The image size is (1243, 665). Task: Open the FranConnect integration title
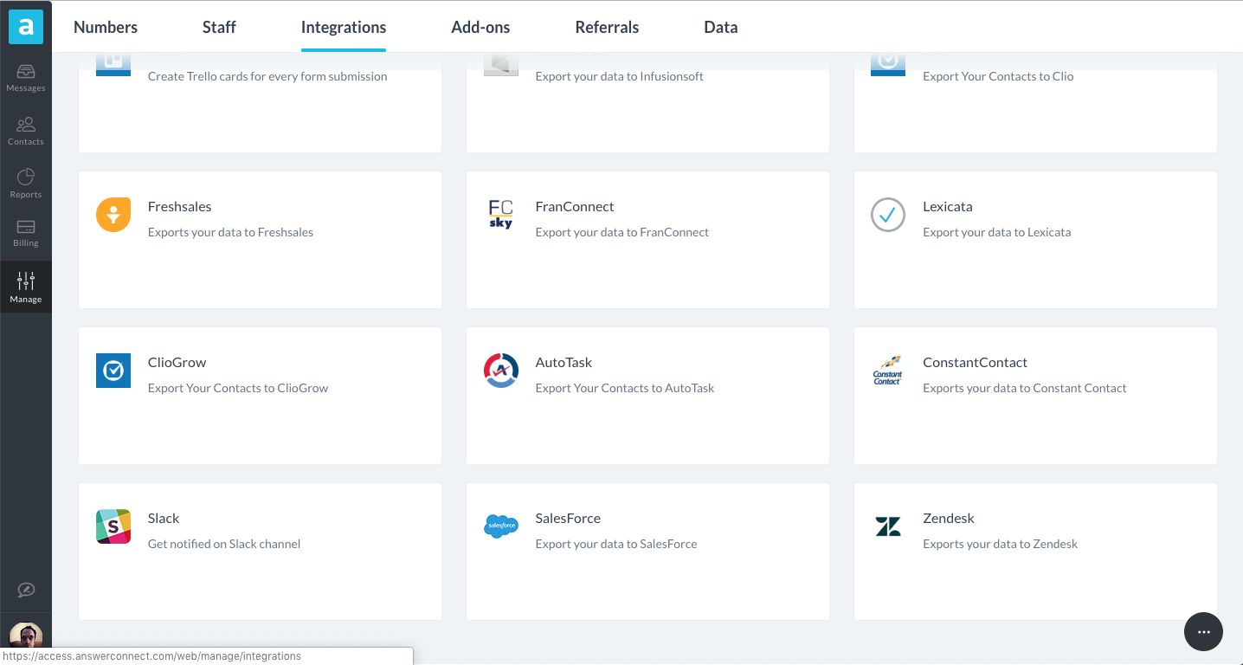[575, 206]
